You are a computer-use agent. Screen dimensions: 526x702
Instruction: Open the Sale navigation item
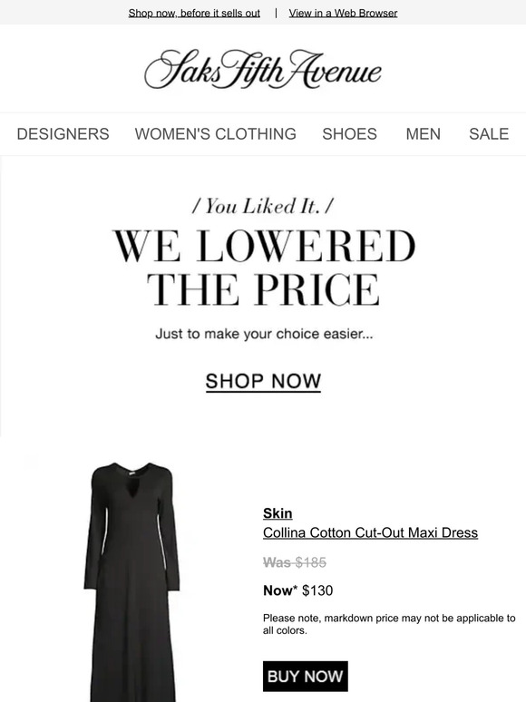click(x=489, y=134)
